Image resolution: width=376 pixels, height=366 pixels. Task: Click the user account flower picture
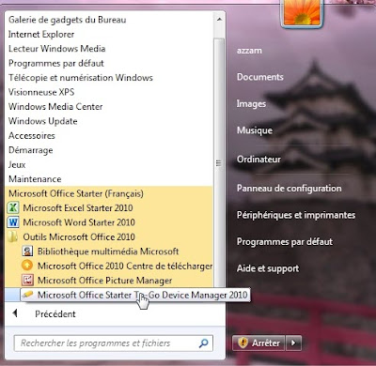click(302, 12)
